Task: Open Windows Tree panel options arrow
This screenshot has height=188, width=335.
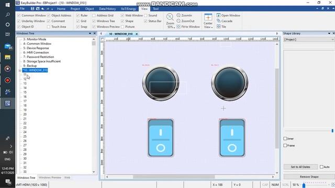Action: coord(90,33)
